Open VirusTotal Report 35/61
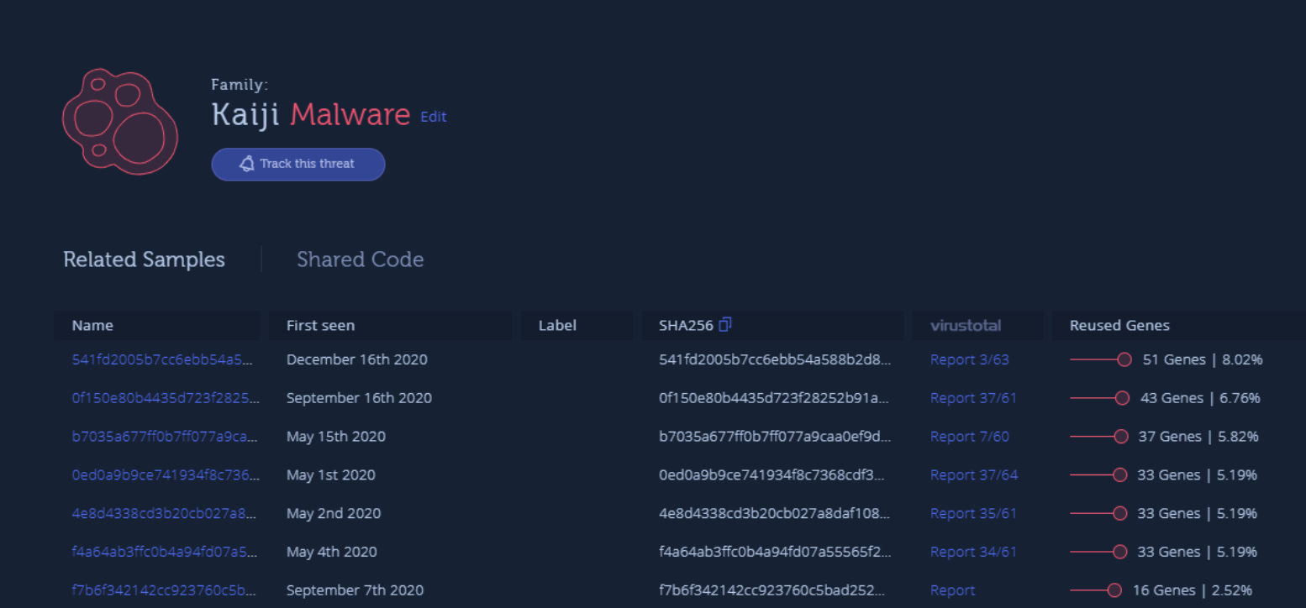 973,514
